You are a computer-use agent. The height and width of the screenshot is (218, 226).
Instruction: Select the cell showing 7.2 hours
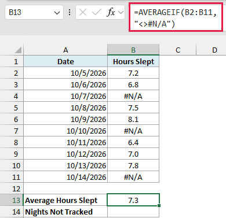point(133,73)
